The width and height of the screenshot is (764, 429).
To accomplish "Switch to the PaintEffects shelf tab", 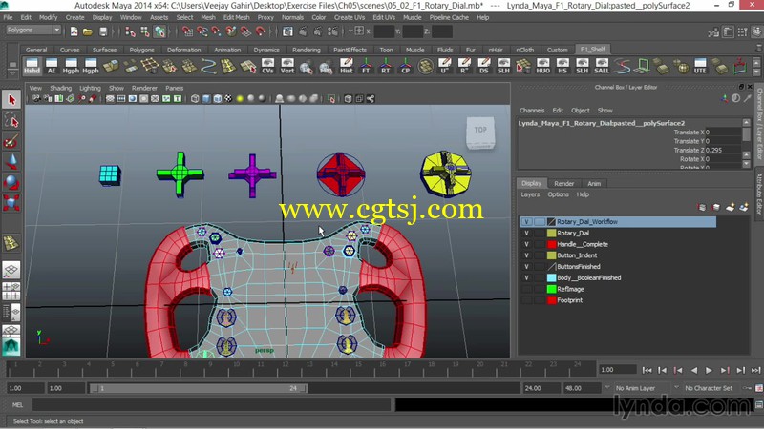I will coord(350,50).
